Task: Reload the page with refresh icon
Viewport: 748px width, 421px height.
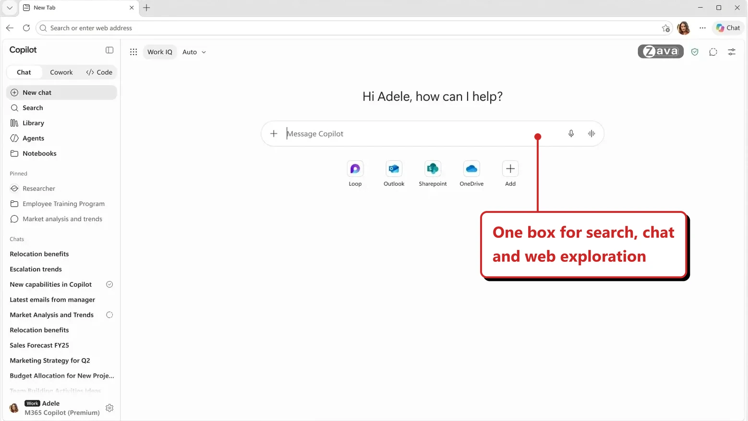Action: pos(26,28)
